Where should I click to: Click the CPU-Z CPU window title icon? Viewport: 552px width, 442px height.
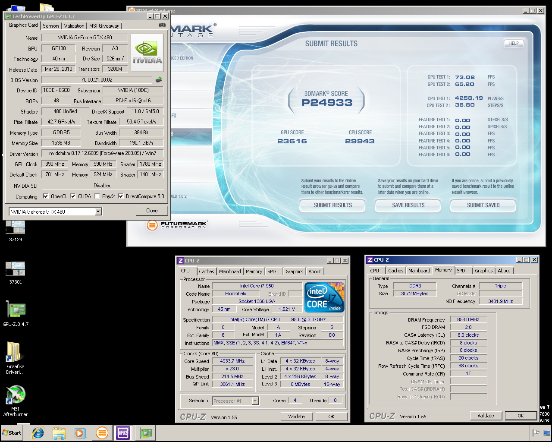pyautogui.click(x=181, y=261)
